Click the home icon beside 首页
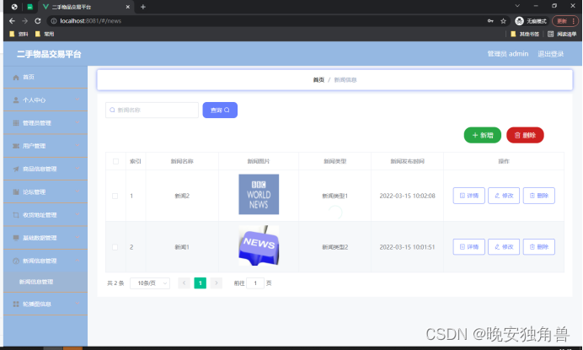Image resolution: width=583 pixels, height=350 pixels. click(16, 78)
